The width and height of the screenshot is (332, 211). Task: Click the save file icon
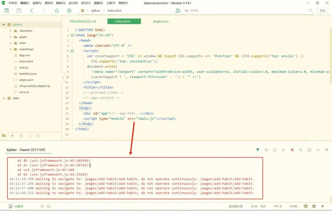pyautogui.click(x=19, y=10)
